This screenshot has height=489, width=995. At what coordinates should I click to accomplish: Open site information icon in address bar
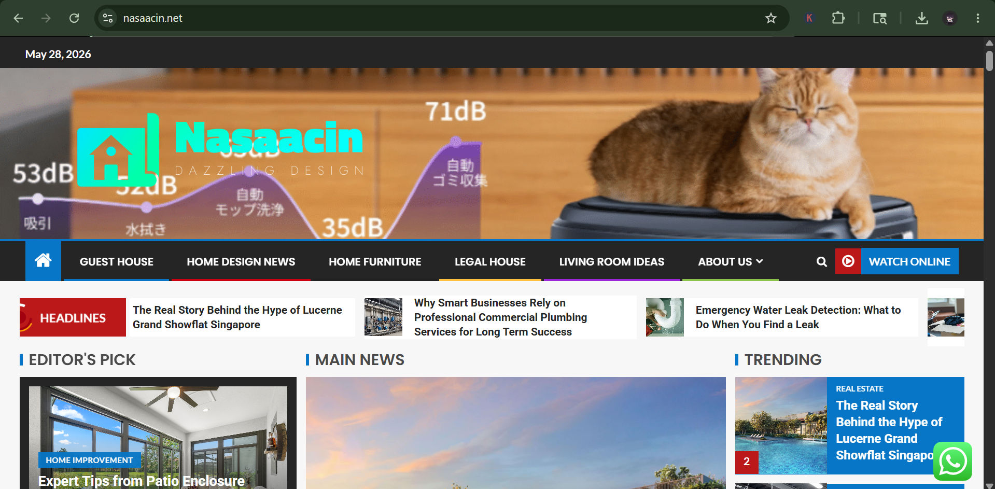[108, 18]
